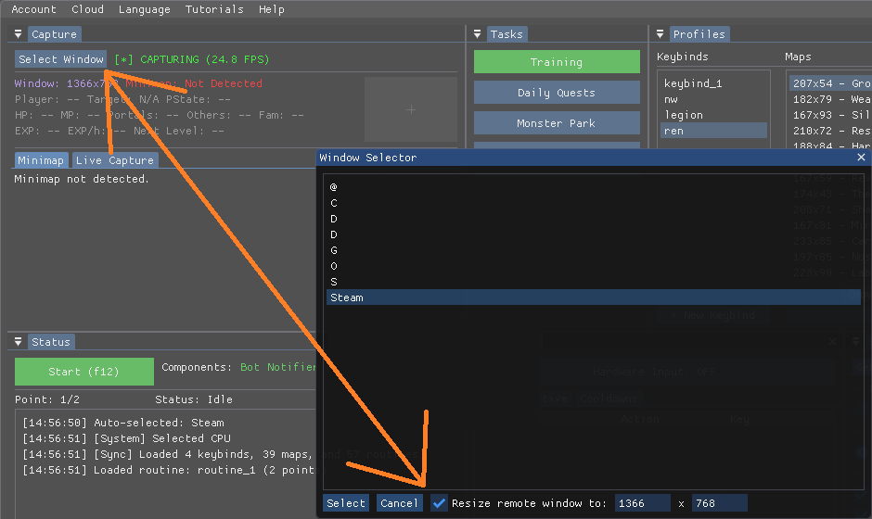This screenshot has width=872, height=519.
Task: Collapse the Capture panel triangle
Action: pos(19,34)
